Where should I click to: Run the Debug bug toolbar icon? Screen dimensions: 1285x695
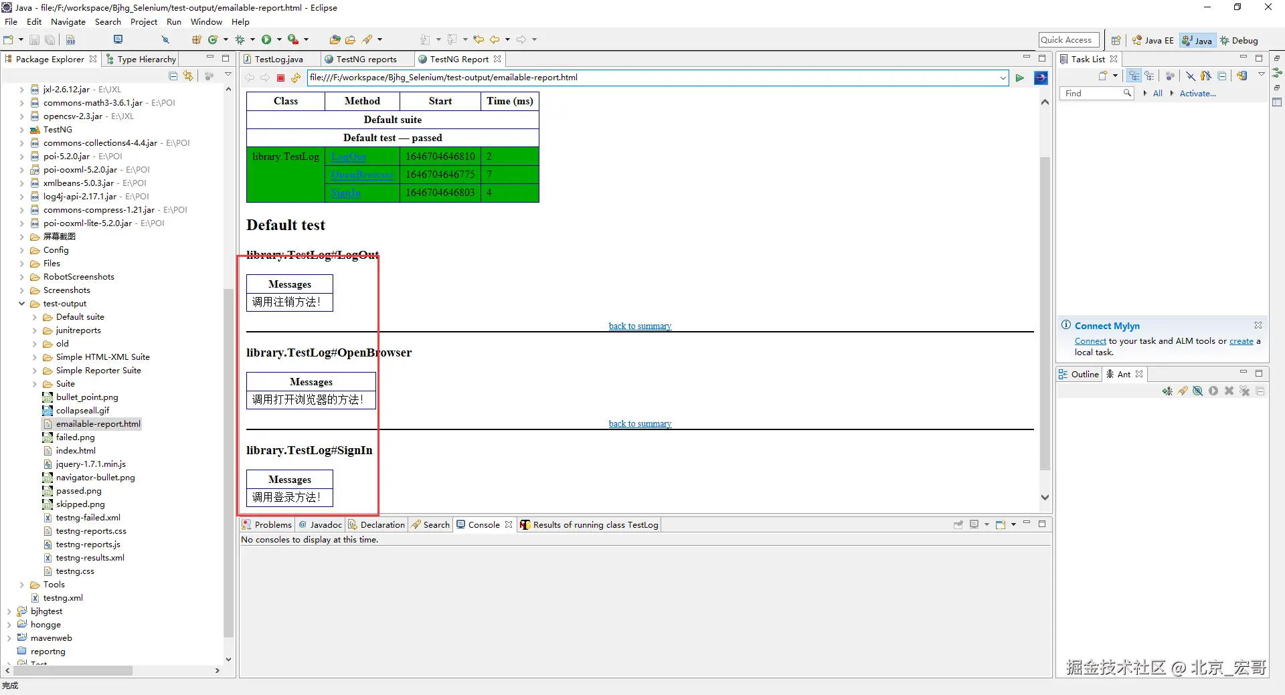(240, 39)
